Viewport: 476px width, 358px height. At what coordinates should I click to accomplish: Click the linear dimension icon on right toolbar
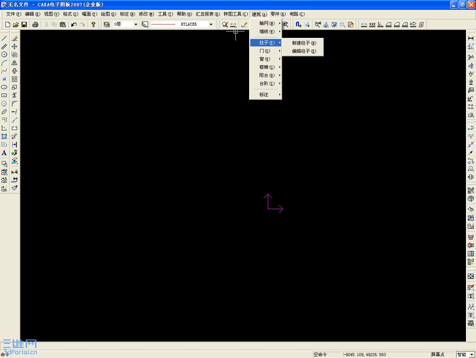click(471, 38)
